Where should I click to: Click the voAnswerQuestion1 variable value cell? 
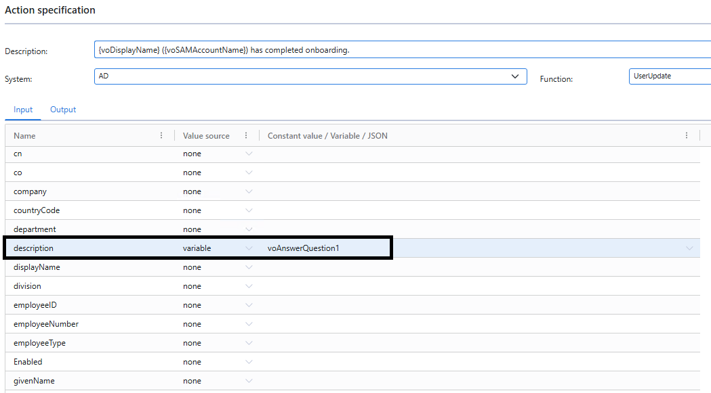tap(304, 248)
